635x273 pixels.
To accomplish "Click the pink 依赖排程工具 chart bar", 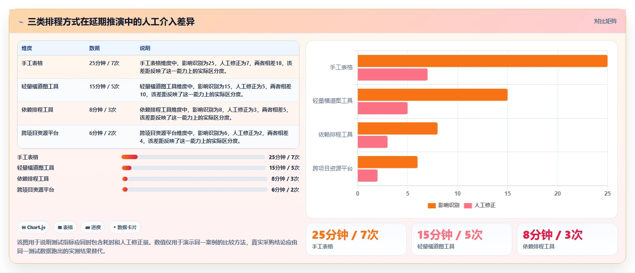I will tap(372, 142).
